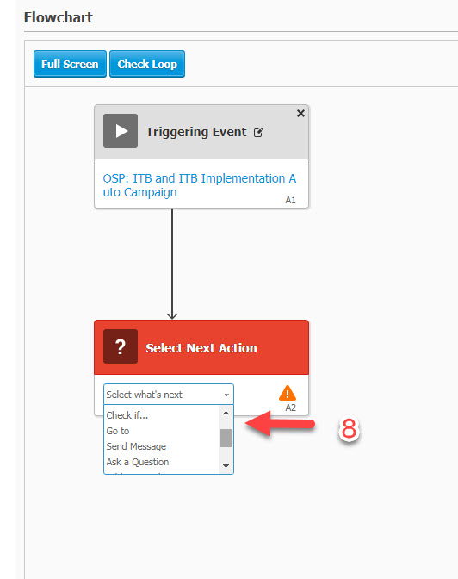Screen dimensions: 458x579
Task: Click the A2 node label
Action: click(x=290, y=408)
